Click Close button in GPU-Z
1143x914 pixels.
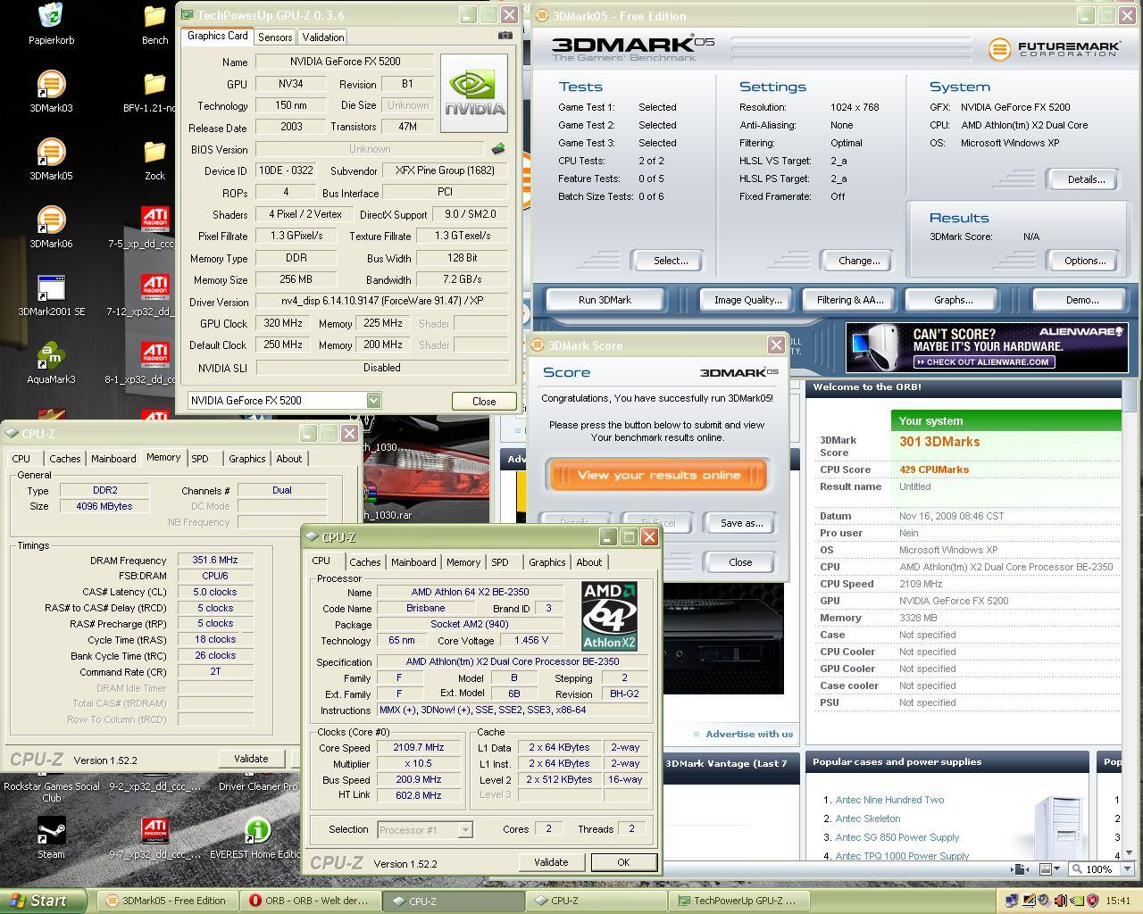pos(484,401)
